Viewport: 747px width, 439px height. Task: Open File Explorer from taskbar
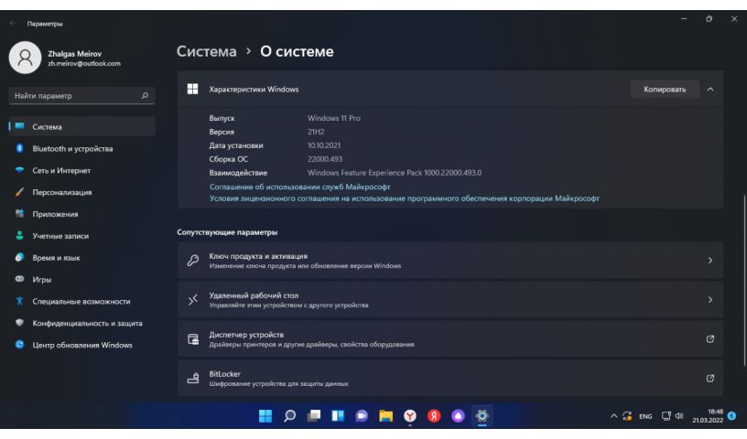[x=386, y=416]
